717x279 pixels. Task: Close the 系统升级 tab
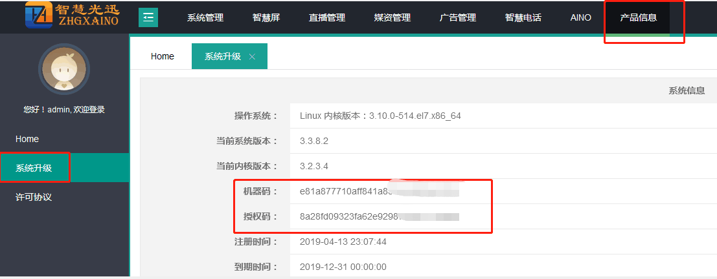252,57
